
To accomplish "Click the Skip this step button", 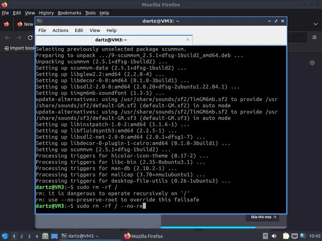I will point(263,217).
